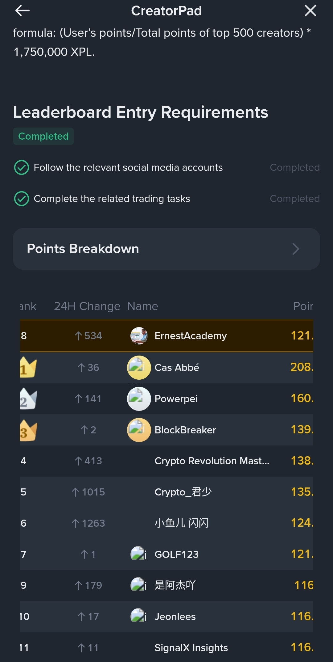Tap Jeonlees' avatar icon

coord(139,616)
